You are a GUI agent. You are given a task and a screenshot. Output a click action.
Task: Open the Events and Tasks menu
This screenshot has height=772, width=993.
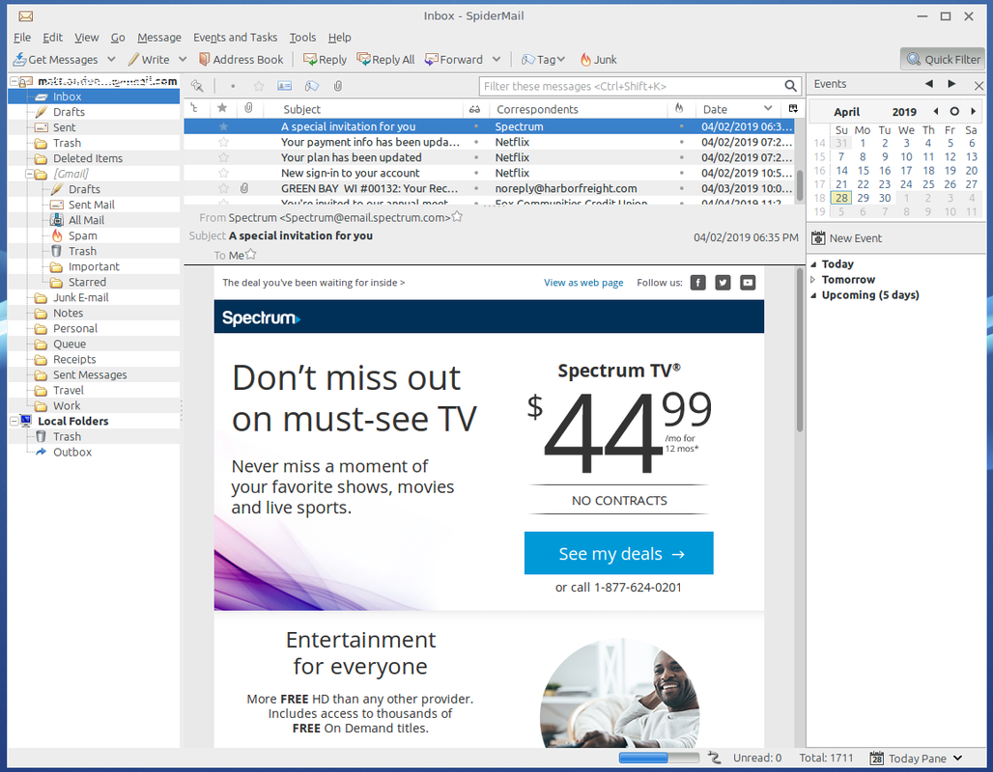[x=235, y=38]
